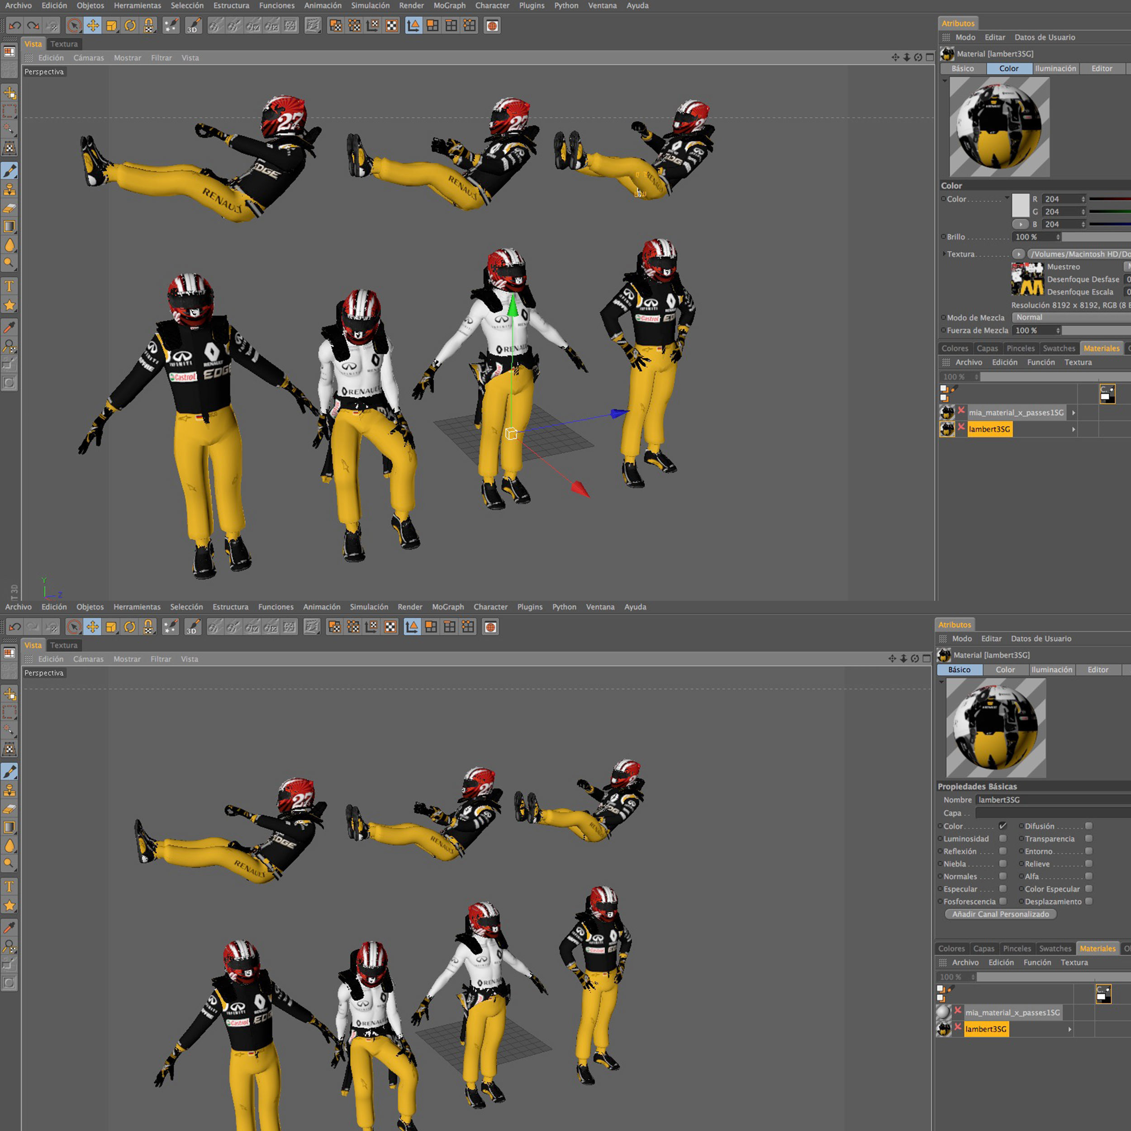Expand the Textura arrow button options
1131x1131 pixels.
1019,254
